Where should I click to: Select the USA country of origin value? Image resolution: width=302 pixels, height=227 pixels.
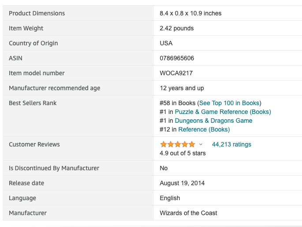click(166, 43)
